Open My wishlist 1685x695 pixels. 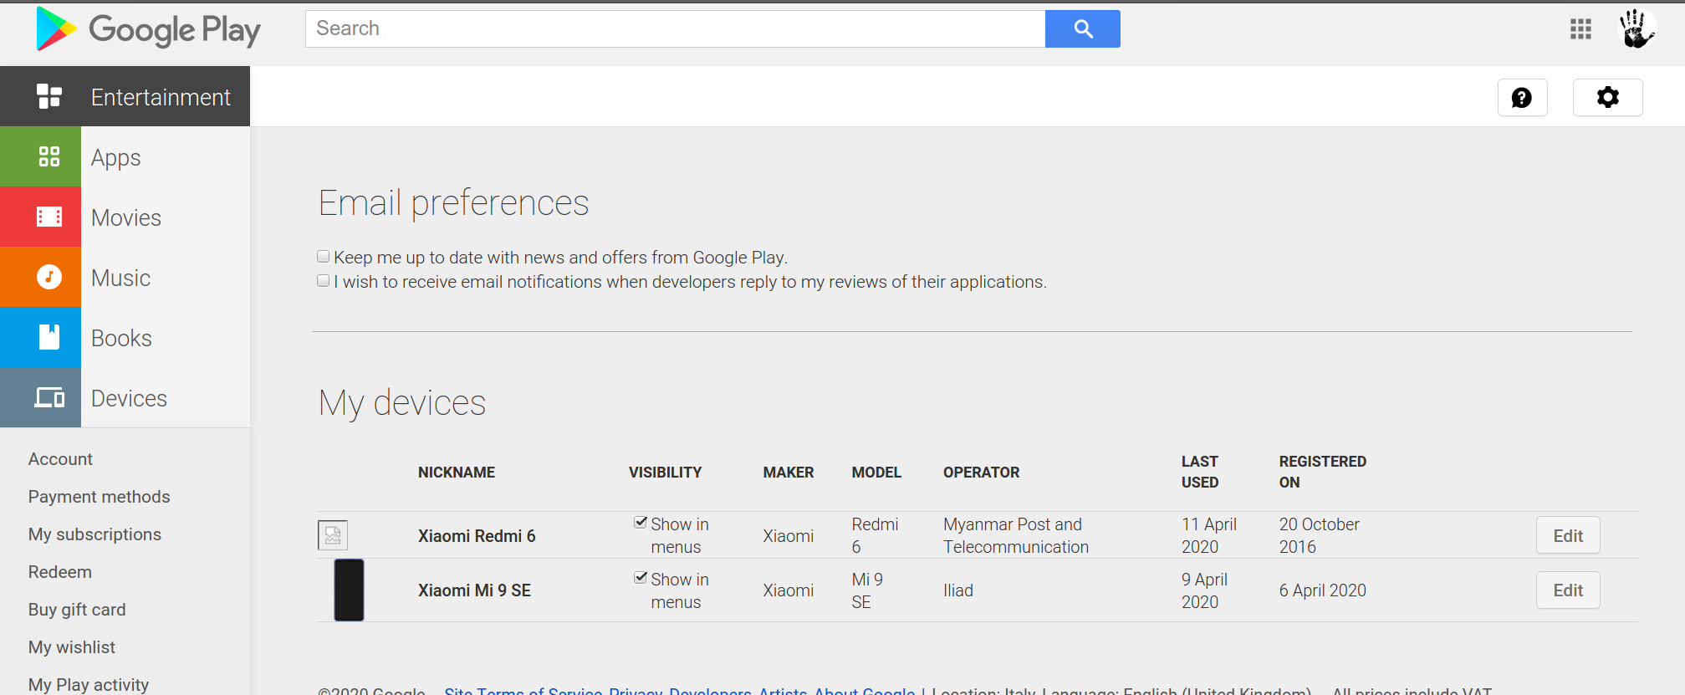(x=72, y=647)
